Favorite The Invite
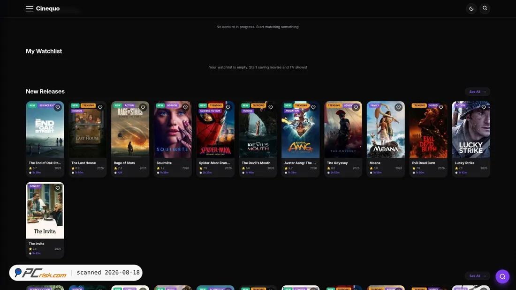This screenshot has height=290, width=516. (x=58, y=188)
